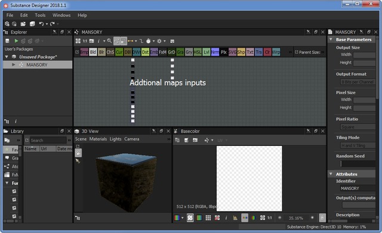Open the Edit menu
The image size is (382, 233).
24,15
